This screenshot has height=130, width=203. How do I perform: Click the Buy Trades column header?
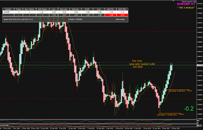click(29, 9)
